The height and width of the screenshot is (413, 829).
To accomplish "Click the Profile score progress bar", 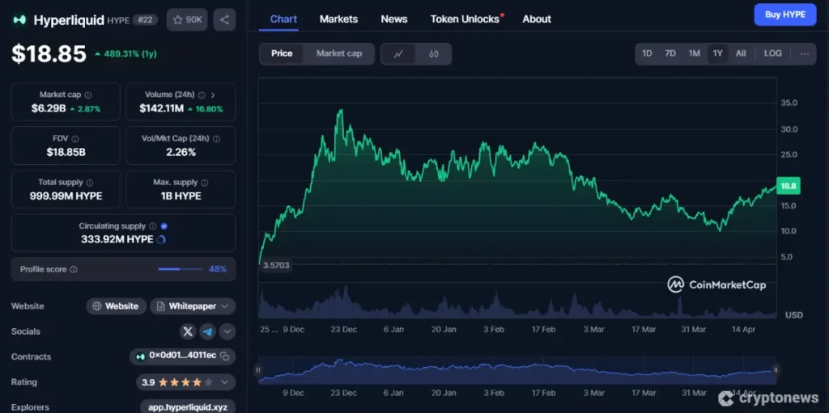I will coord(181,269).
